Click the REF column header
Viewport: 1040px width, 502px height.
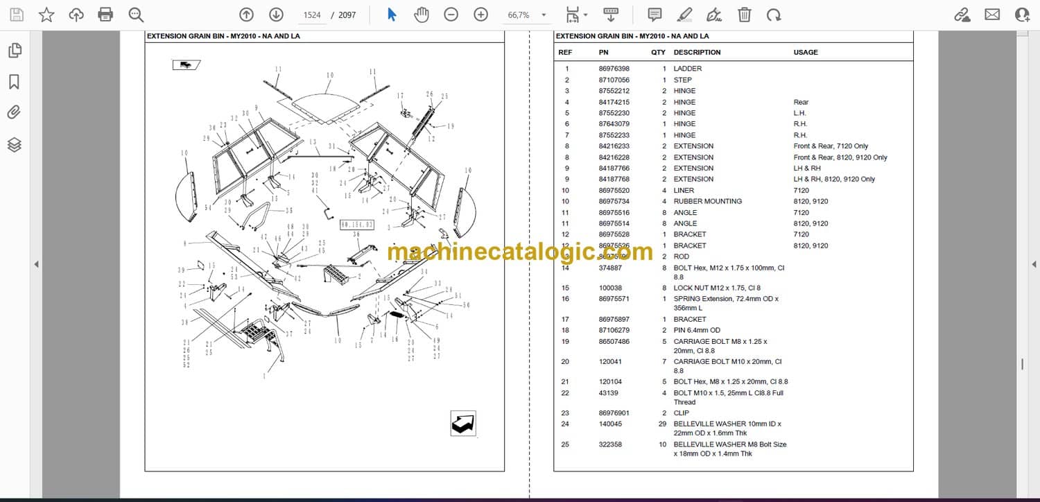click(x=565, y=53)
